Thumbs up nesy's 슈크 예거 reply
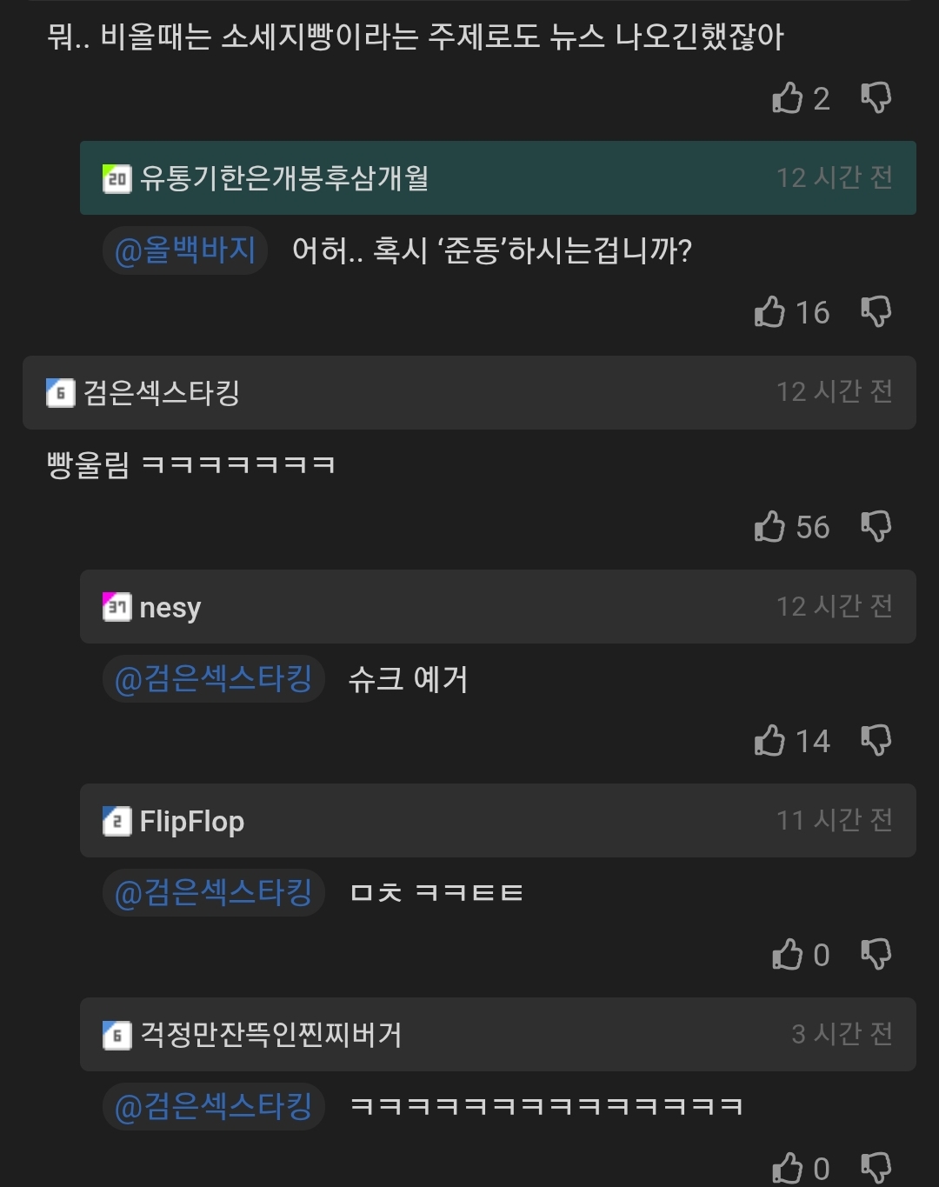The height and width of the screenshot is (1187, 939). point(770,740)
